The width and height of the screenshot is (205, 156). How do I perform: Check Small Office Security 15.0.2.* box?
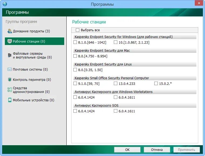pos(156,84)
